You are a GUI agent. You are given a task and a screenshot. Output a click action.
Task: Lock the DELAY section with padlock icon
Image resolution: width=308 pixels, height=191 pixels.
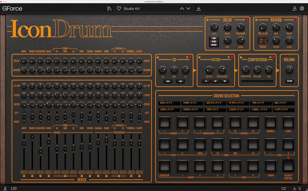[x=207, y=20]
